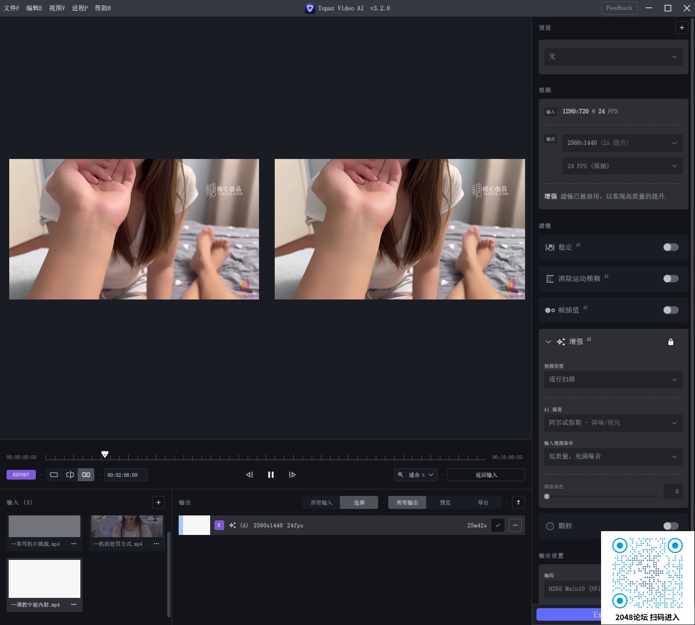Click the add preset plus icon
The height and width of the screenshot is (625, 695).
point(681,28)
